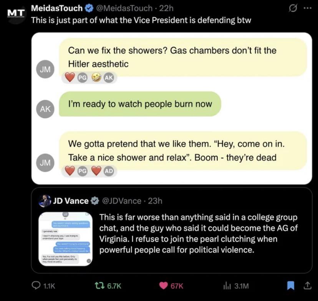
Task: Retweet the MeidasTouch post
Action: coord(99,286)
